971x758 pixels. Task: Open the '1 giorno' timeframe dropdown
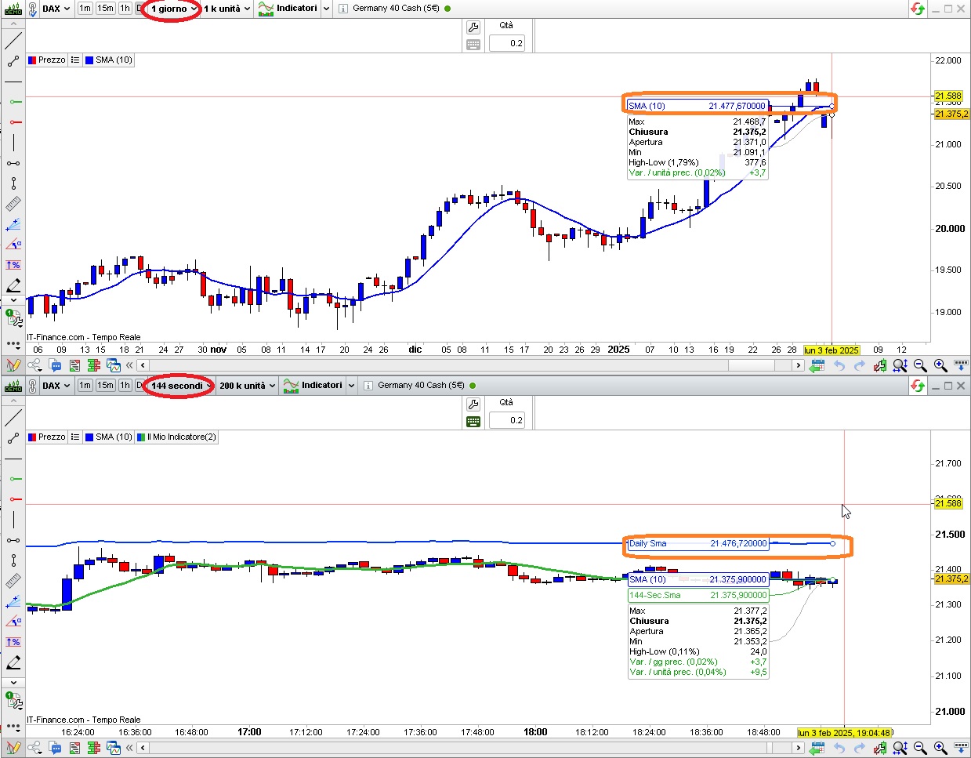click(174, 9)
